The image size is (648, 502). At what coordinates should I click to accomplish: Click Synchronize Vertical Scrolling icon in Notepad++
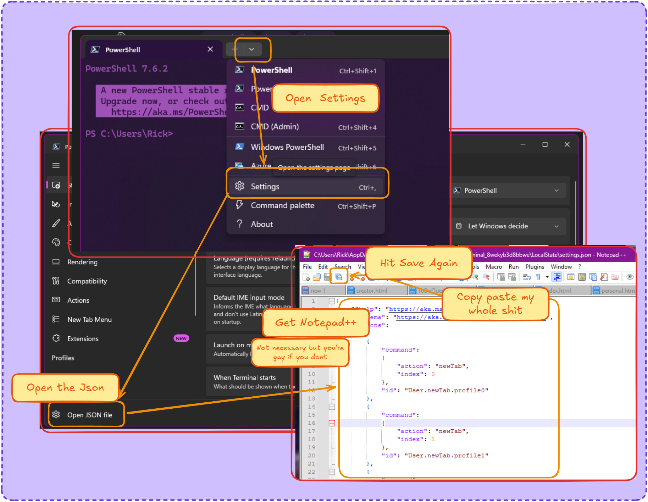(x=501, y=277)
